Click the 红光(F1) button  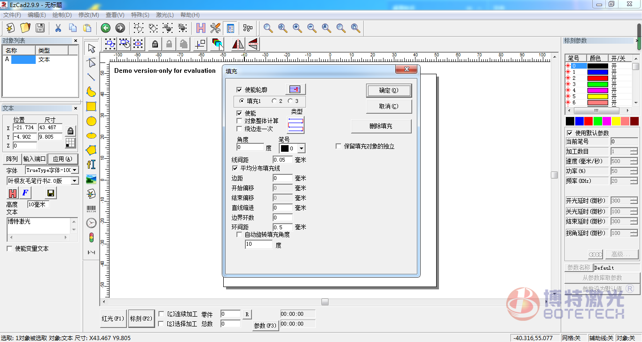coord(113,319)
